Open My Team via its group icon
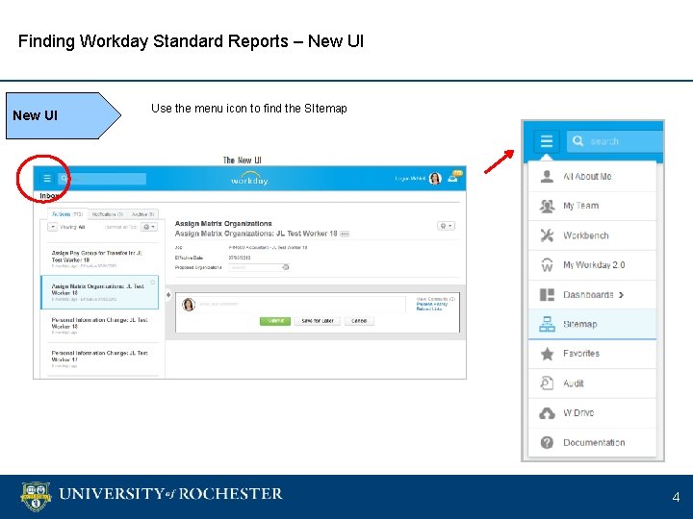 (547, 206)
